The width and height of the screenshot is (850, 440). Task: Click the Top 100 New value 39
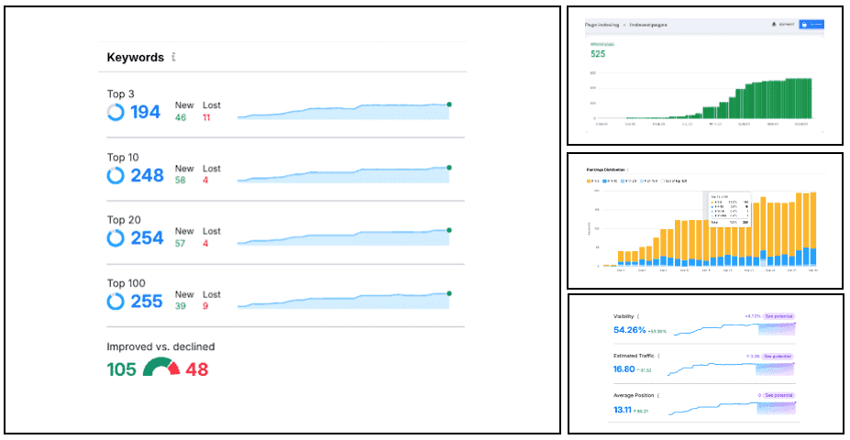pyautogui.click(x=181, y=306)
